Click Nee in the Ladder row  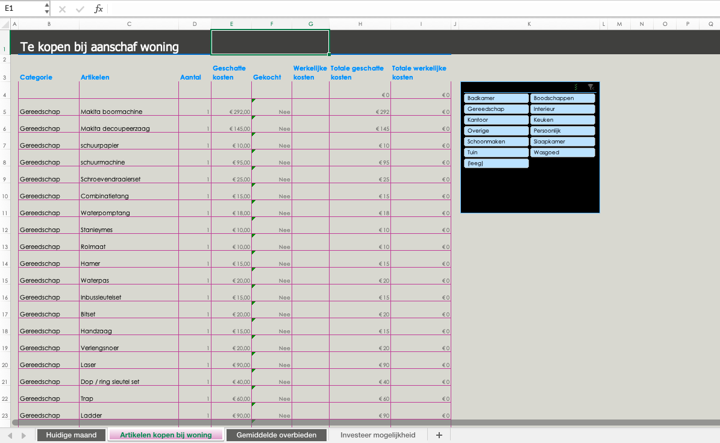click(x=272, y=411)
